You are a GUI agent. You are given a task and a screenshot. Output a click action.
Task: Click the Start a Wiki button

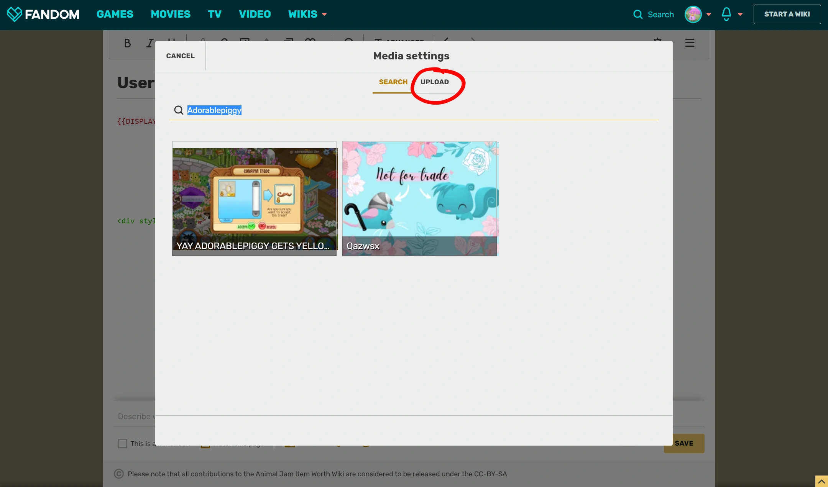787,14
